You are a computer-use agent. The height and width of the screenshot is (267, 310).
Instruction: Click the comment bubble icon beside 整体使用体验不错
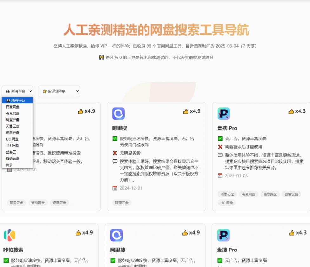click(220, 155)
